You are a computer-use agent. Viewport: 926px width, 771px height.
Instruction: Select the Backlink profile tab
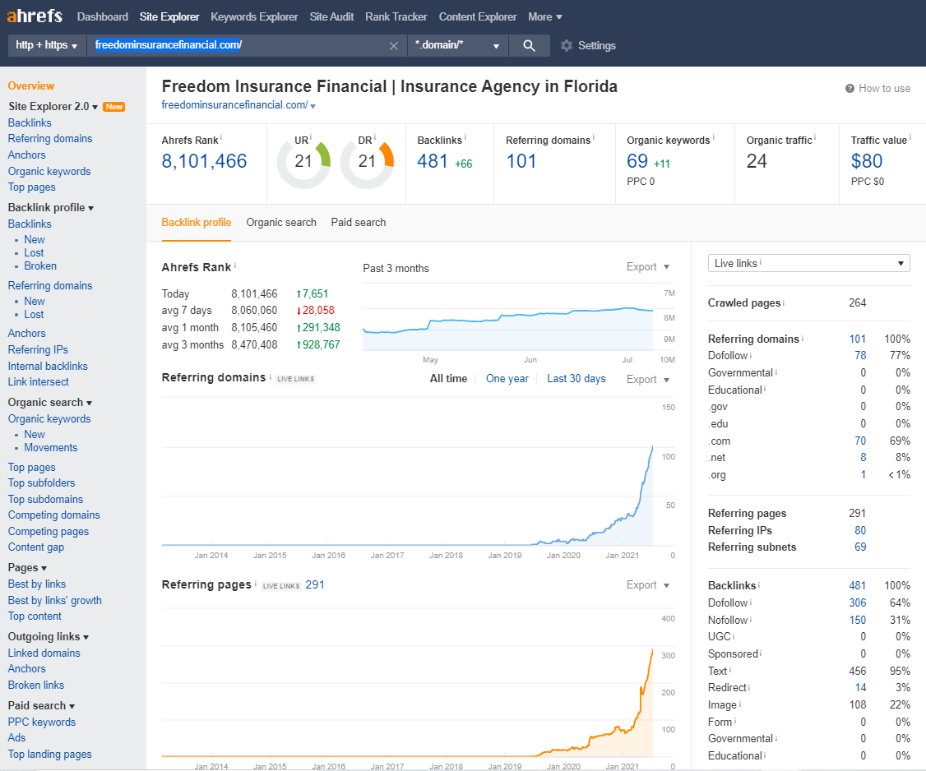click(x=197, y=223)
